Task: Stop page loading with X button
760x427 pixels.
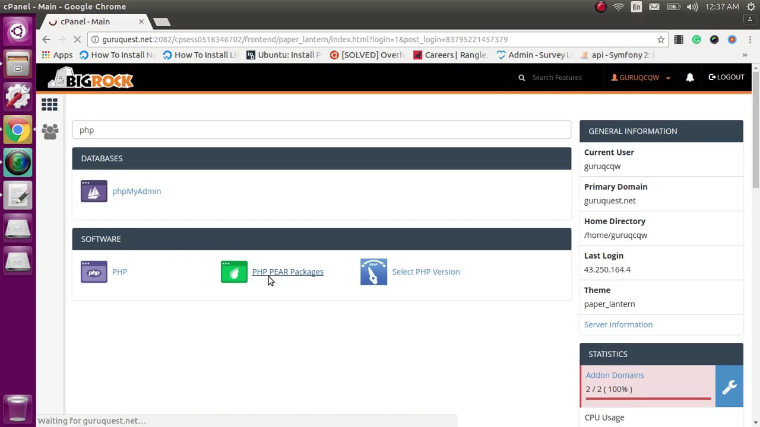Action: coord(77,39)
